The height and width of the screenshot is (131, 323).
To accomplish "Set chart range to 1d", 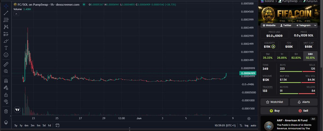I will (x=50, y=125).
